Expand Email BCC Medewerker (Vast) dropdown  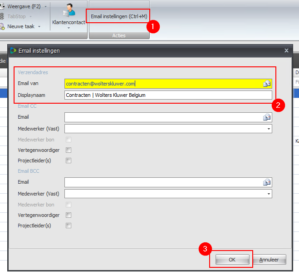pyautogui.click(x=269, y=194)
